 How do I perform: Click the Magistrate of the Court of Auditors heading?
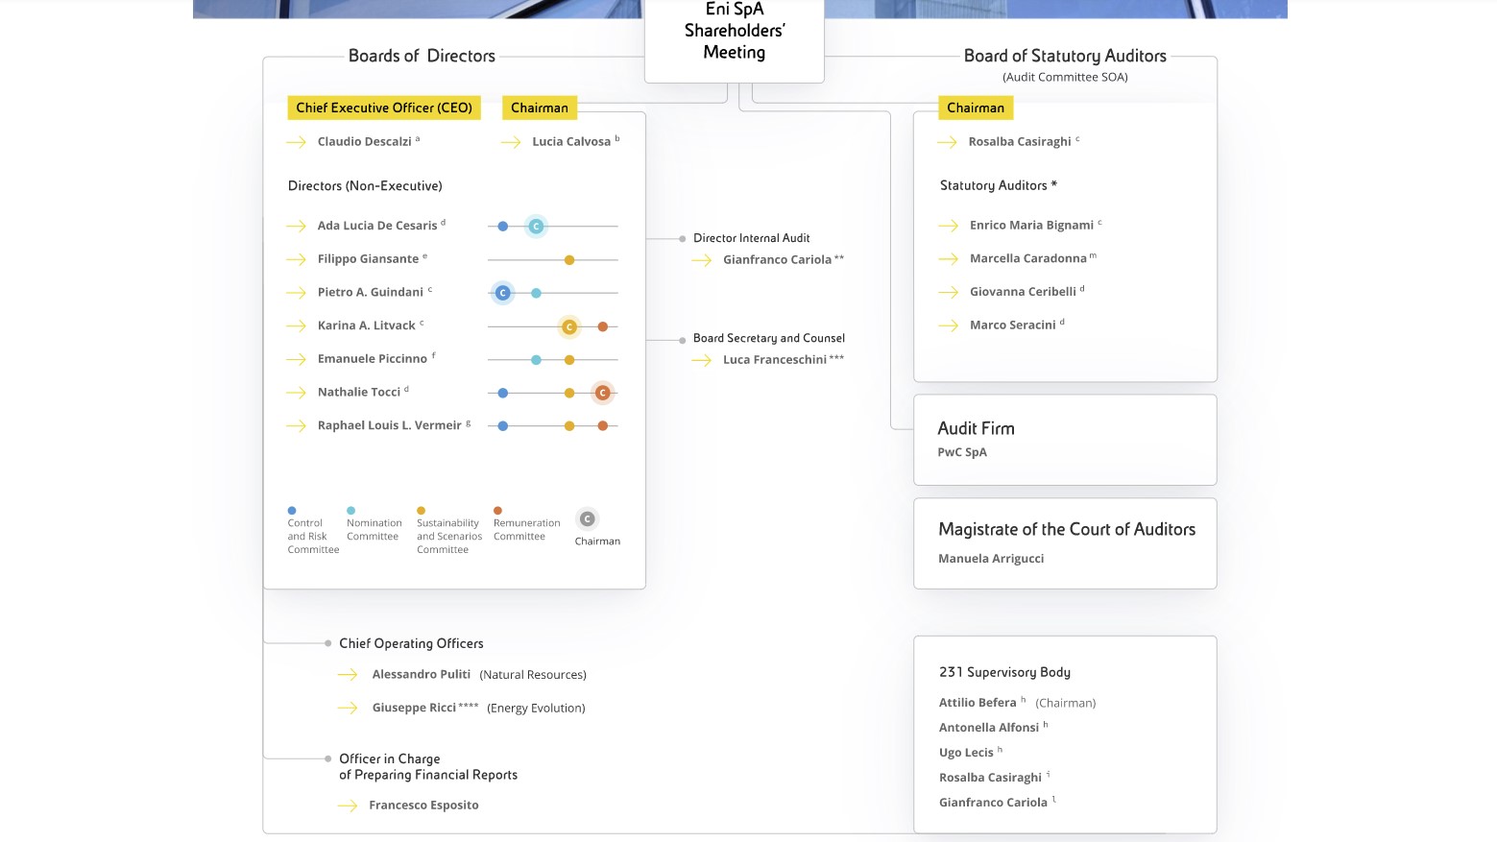tap(1067, 530)
